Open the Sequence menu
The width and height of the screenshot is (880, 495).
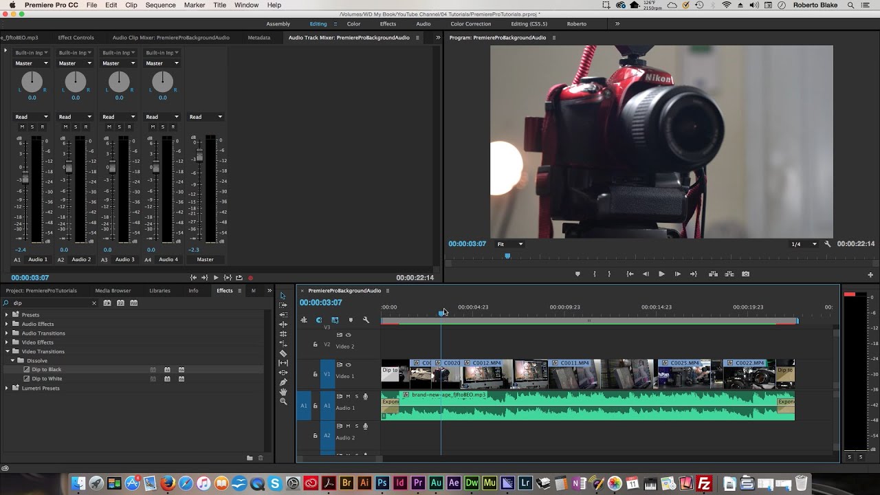click(x=160, y=5)
